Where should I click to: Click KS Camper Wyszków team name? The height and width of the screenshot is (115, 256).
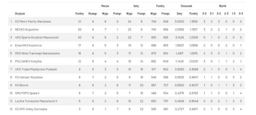click(x=29, y=77)
